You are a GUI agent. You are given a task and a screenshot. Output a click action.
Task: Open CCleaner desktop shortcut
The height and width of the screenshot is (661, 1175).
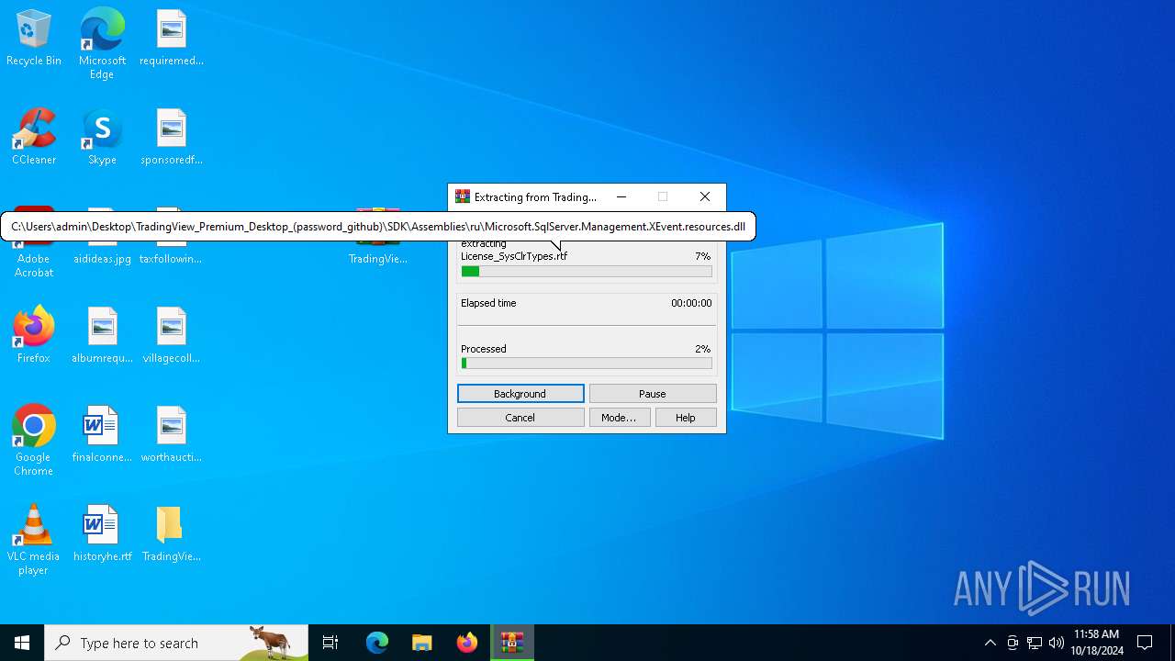click(34, 138)
